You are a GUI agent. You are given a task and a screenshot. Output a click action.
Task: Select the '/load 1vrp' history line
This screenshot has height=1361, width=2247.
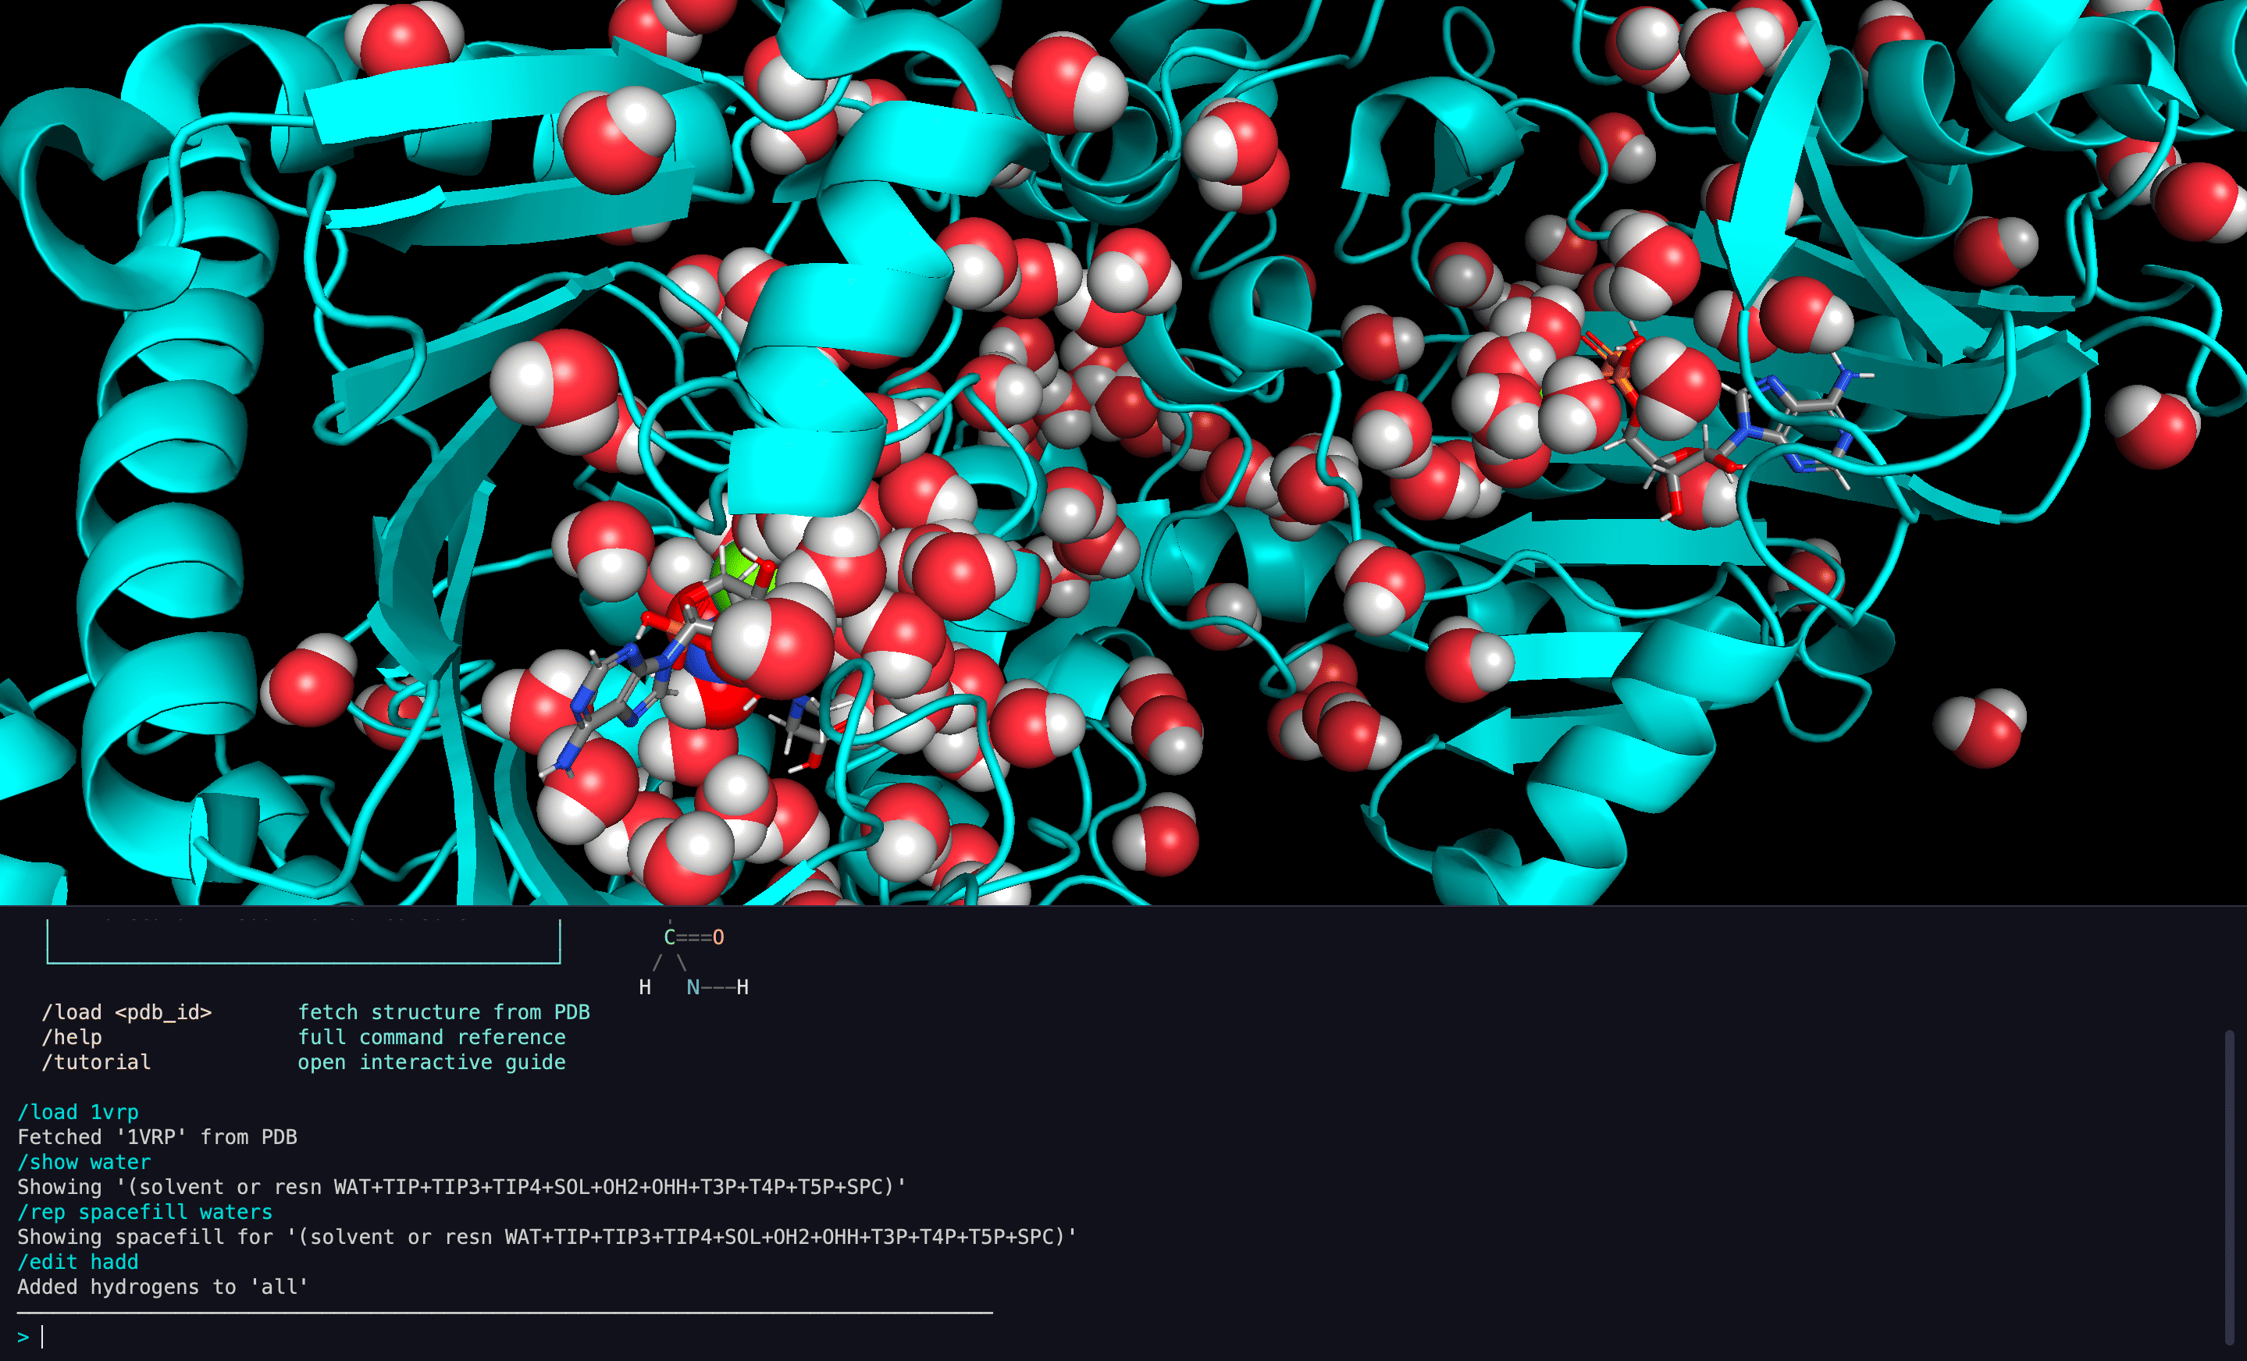[x=78, y=1112]
